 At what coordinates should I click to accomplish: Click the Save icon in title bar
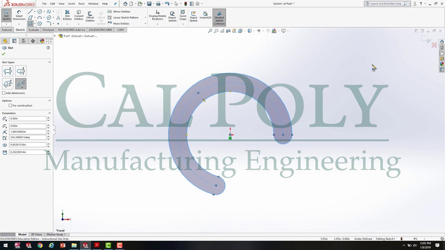(x=149, y=3)
